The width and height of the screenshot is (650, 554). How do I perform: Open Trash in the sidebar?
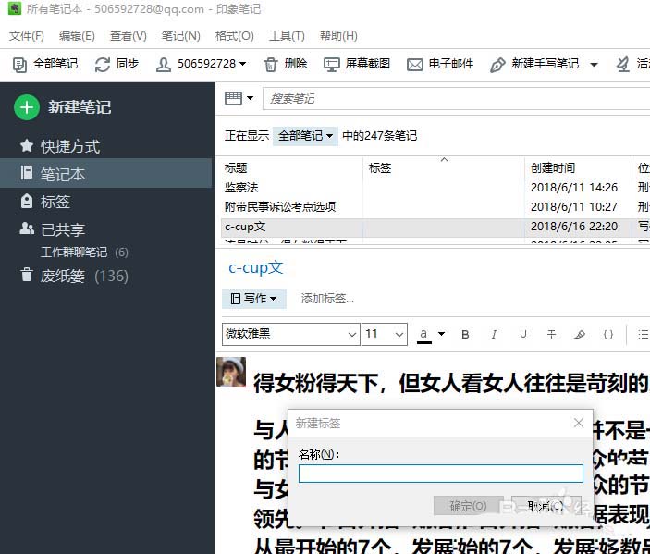click(x=64, y=276)
